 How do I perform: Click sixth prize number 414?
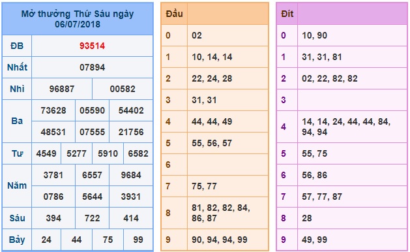point(131,218)
